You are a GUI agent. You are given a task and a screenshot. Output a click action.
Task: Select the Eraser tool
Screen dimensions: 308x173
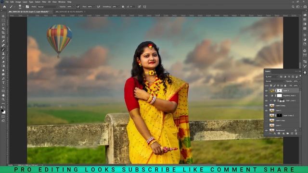[x=3, y=62]
